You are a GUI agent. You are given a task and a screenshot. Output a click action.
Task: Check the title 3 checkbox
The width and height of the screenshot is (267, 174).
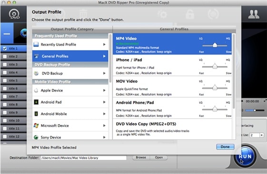click(5, 64)
